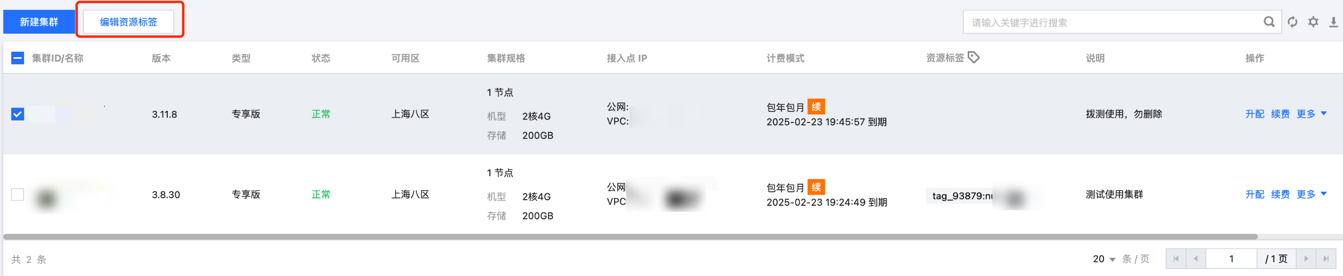Open the 20 per page dropdown
The width and height of the screenshot is (1343, 276).
(x=1104, y=259)
